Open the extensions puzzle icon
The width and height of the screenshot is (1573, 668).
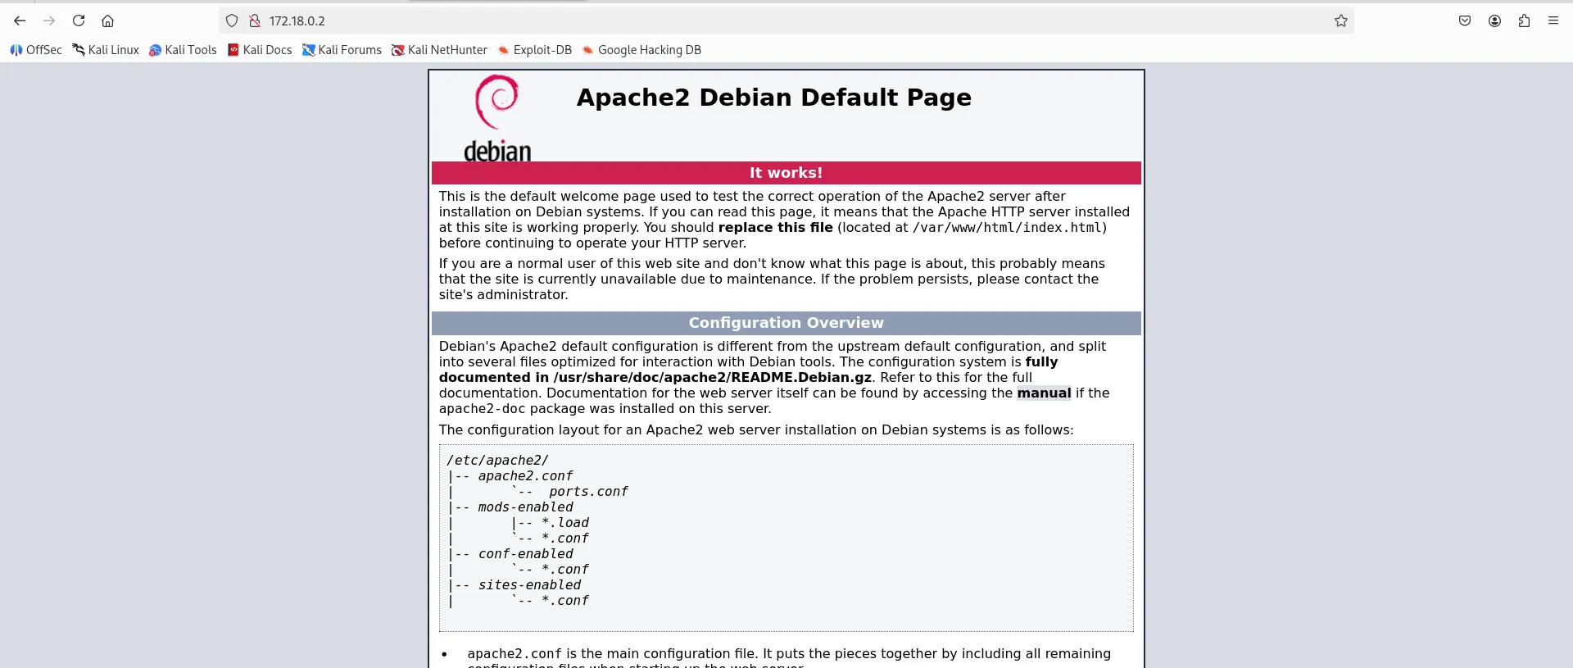(1524, 20)
